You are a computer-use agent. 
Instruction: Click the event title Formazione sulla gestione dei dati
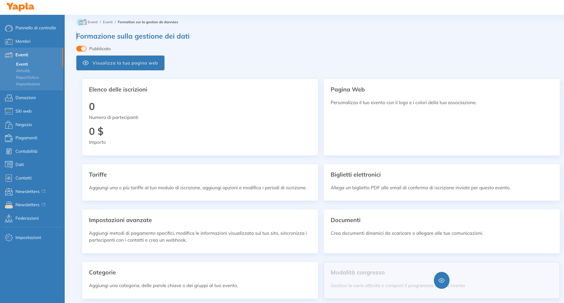[x=133, y=36]
